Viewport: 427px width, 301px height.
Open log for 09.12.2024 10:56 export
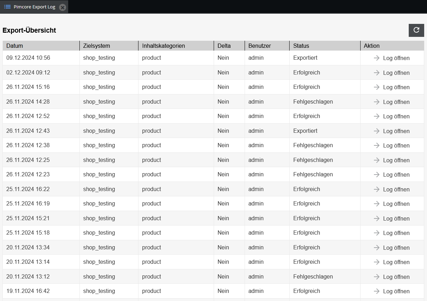(x=392, y=58)
